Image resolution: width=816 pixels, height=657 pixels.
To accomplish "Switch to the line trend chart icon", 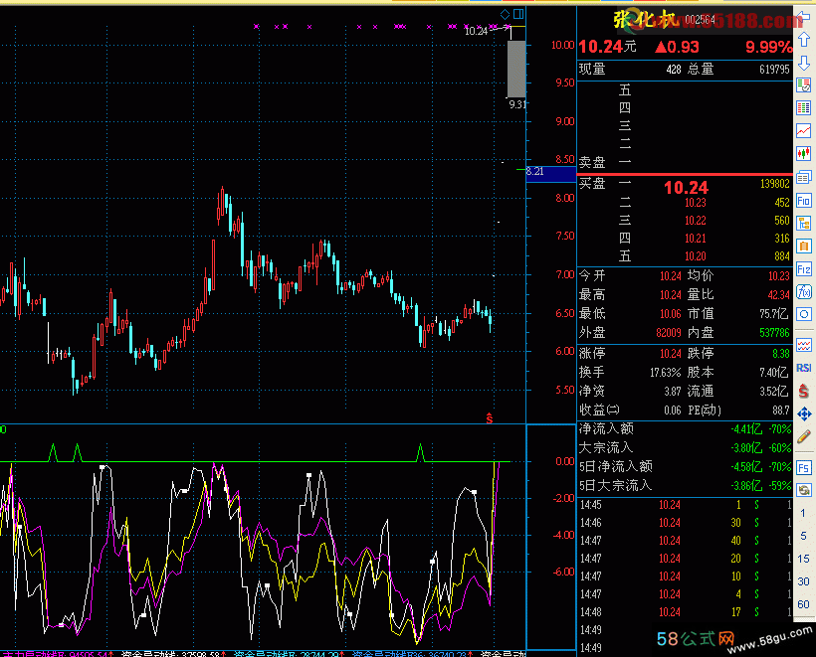I will (803, 131).
